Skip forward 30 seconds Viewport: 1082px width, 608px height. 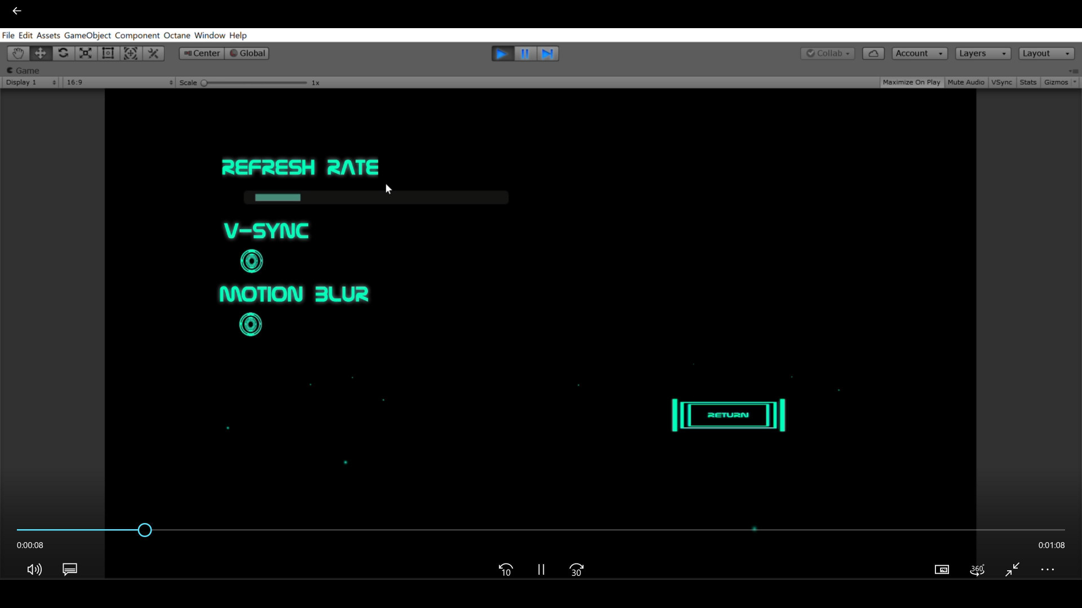577,570
